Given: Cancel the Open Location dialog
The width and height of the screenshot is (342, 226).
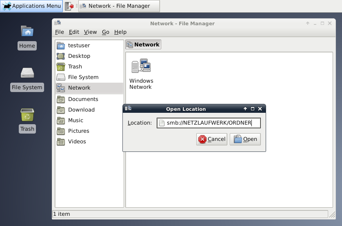Looking at the screenshot, I should [212, 139].
